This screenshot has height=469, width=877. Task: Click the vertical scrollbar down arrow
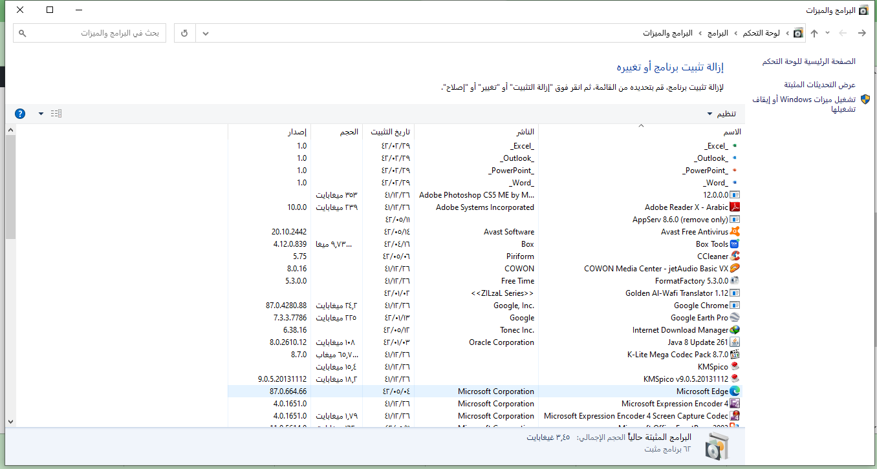(x=10, y=422)
